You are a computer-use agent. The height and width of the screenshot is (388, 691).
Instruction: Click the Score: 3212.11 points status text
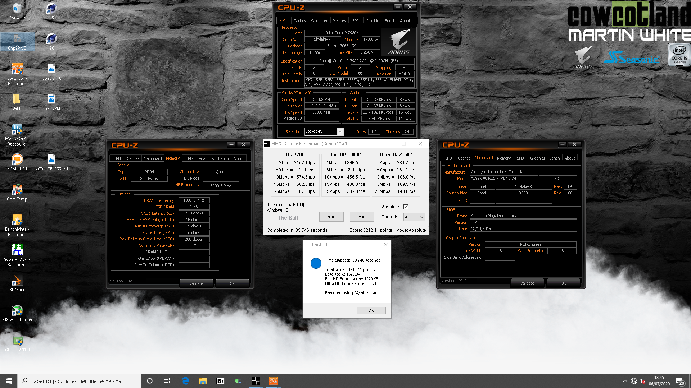click(x=371, y=230)
